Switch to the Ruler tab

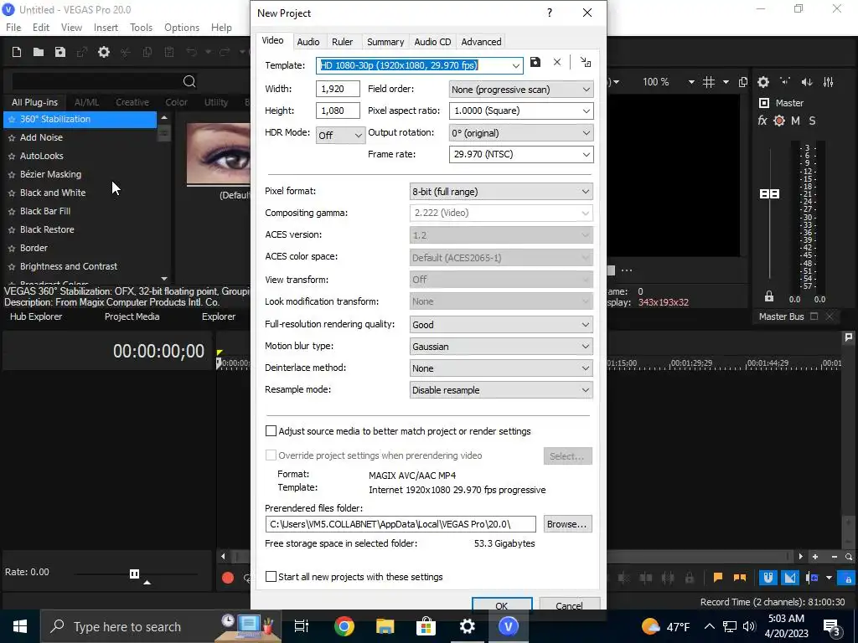click(x=342, y=42)
